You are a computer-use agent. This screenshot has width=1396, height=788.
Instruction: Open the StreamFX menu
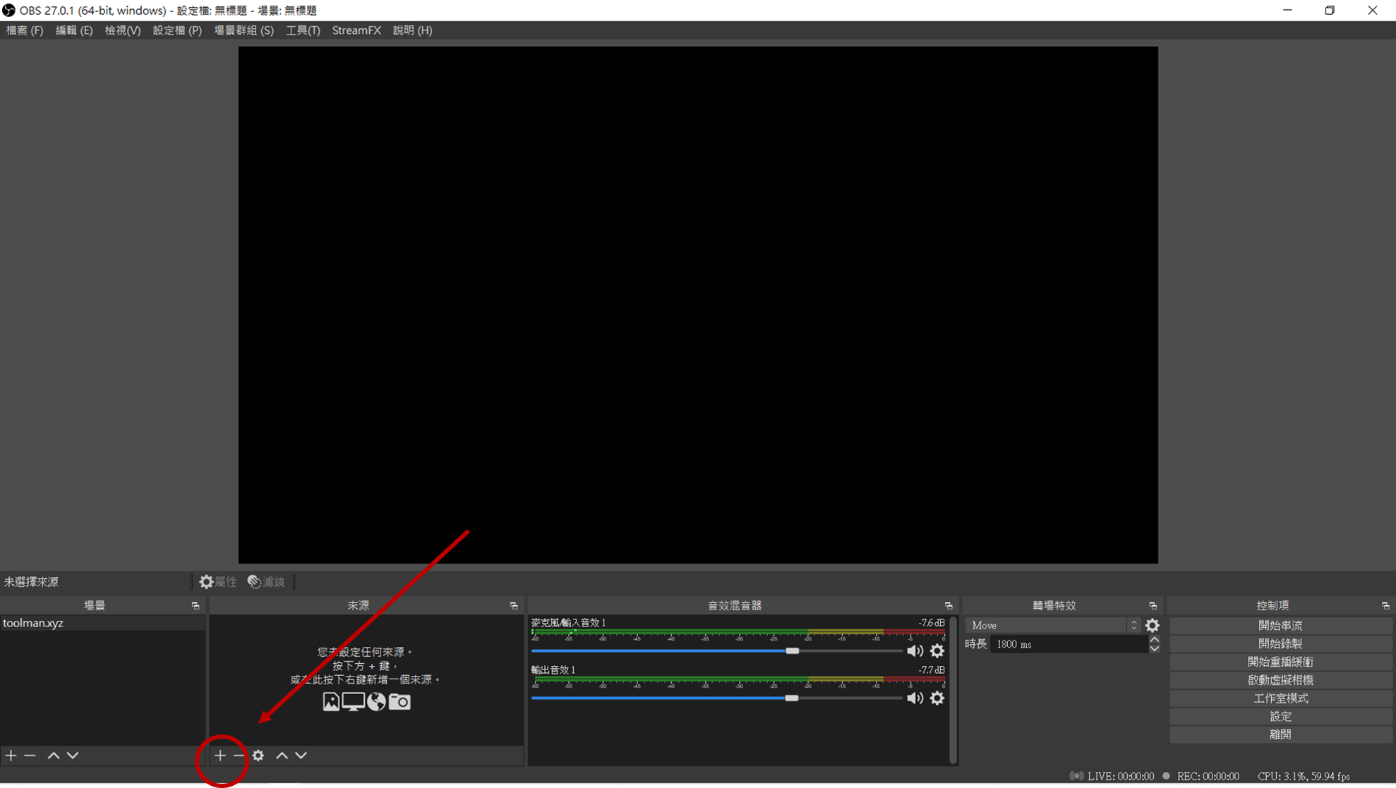coord(356,30)
